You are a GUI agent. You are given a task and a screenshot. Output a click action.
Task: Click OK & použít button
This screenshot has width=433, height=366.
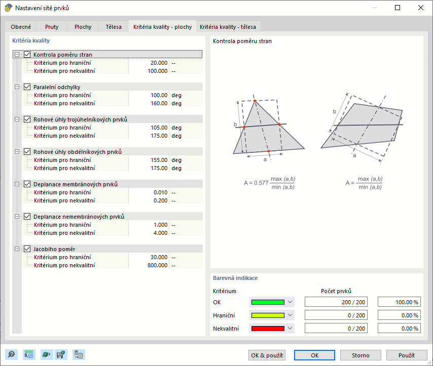pos(267,355)
